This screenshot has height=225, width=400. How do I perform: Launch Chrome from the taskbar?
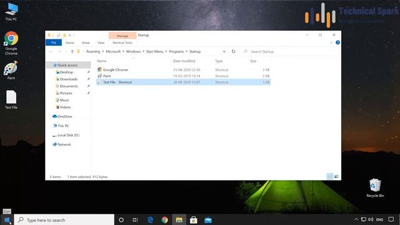(x=164, y=220)
